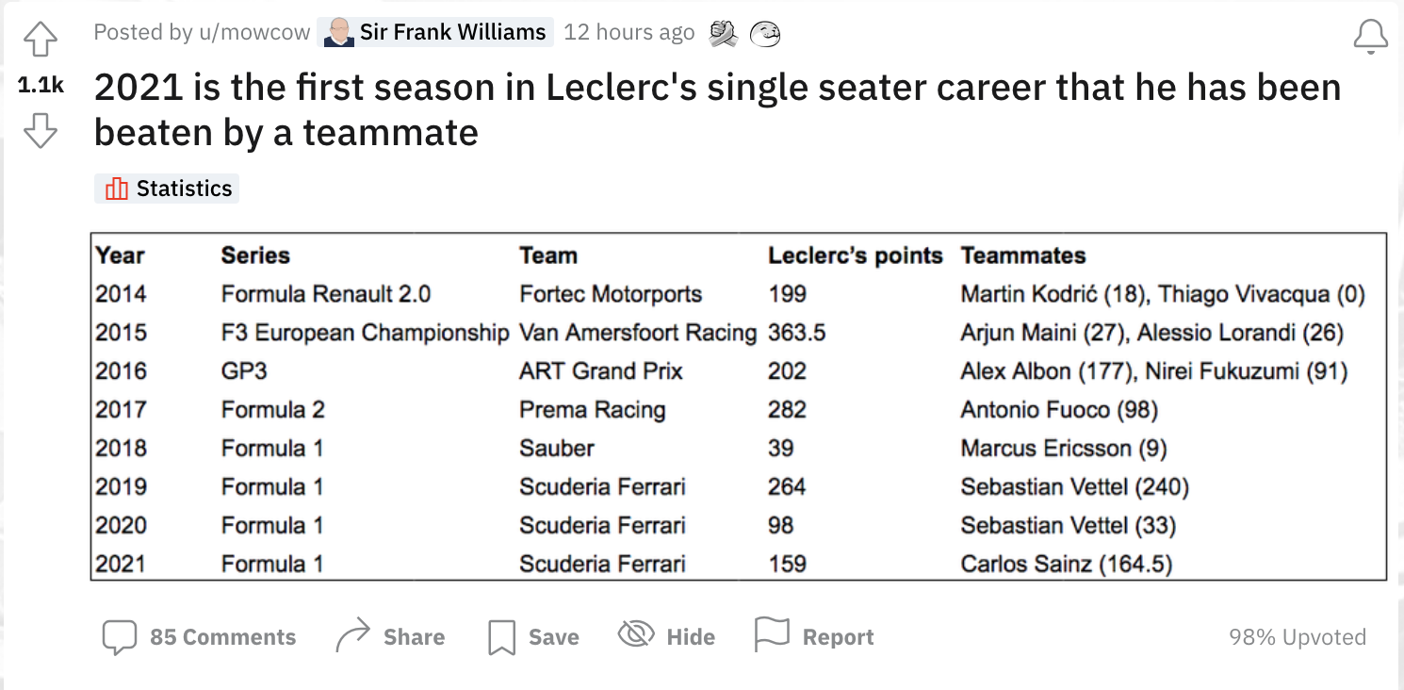Open the u/mowcow user profile
The height and width of the screenshot is (690, 1404).
[x=253, y=32]
